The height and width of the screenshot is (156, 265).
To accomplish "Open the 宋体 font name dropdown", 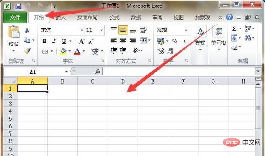I will (82, 30).
